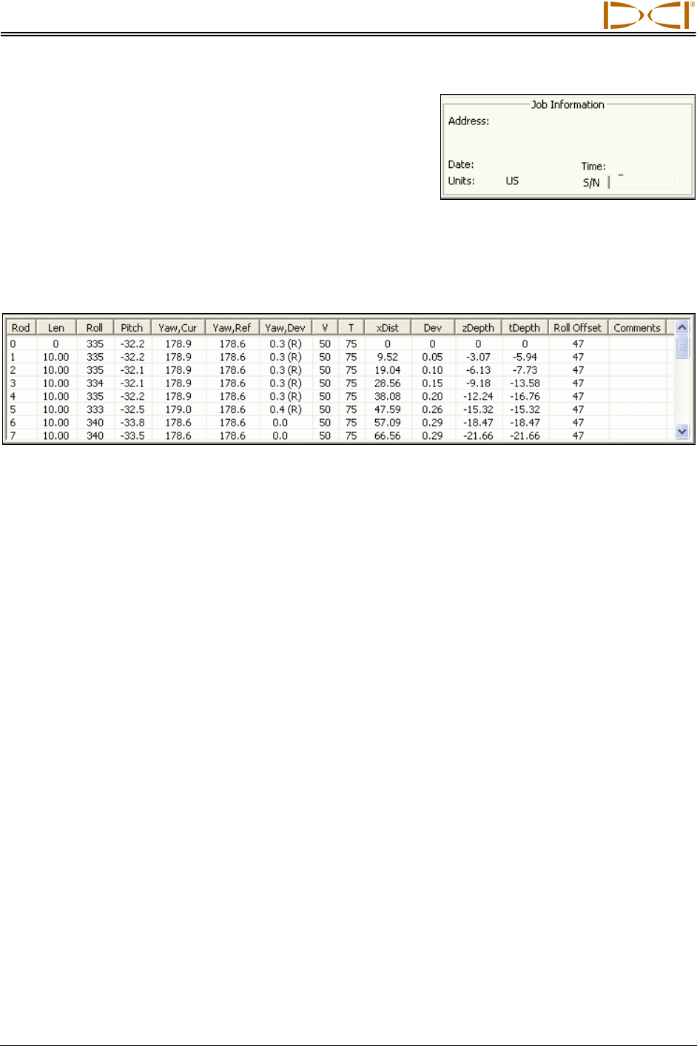The image size is (697, 1046).
Task: Click zDepth cell -9.18
Action: [x=478, y=383]
